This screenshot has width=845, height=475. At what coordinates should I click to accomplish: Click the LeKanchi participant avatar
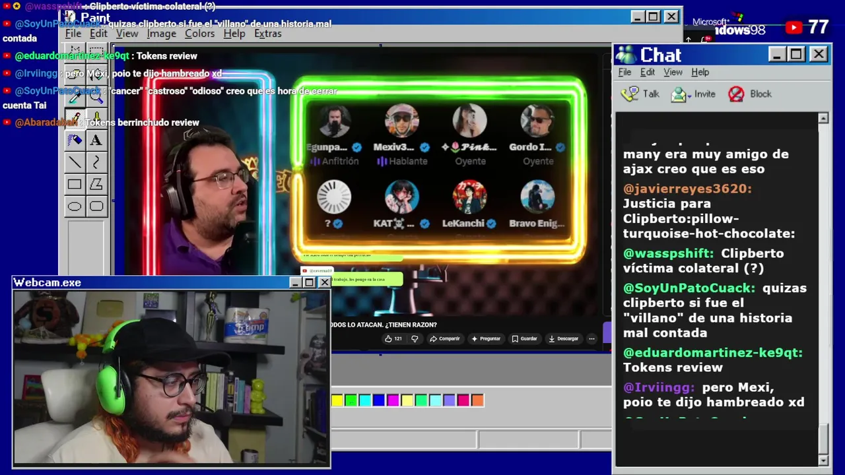pyautogui.click(x=469, y=197)
